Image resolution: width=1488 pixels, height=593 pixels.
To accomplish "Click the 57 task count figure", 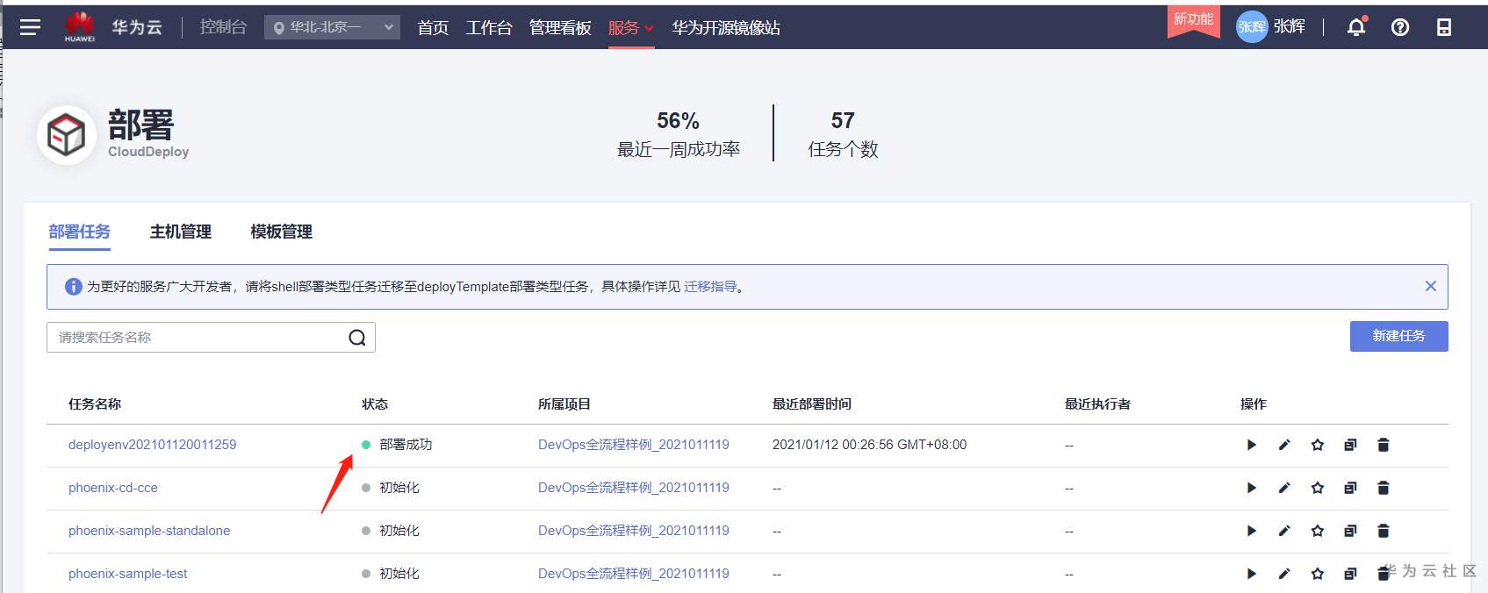I will tap(843, 120).
